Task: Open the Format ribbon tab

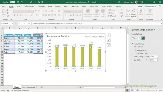Action: [118, 6]
